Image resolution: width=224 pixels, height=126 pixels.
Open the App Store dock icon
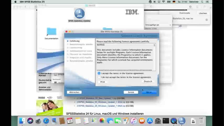point(150,121)
